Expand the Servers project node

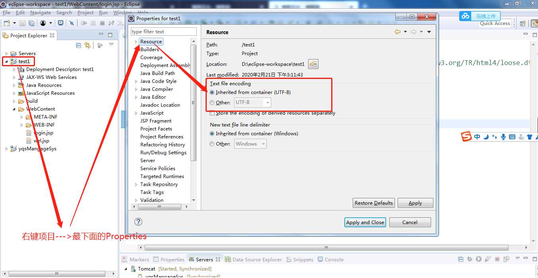click(x=6, y=54)
